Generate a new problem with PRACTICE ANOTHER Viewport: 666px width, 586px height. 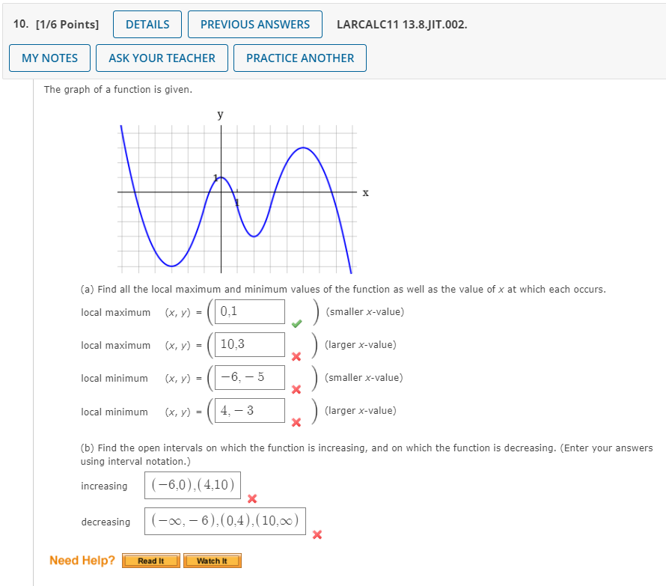tap(299, 58)
